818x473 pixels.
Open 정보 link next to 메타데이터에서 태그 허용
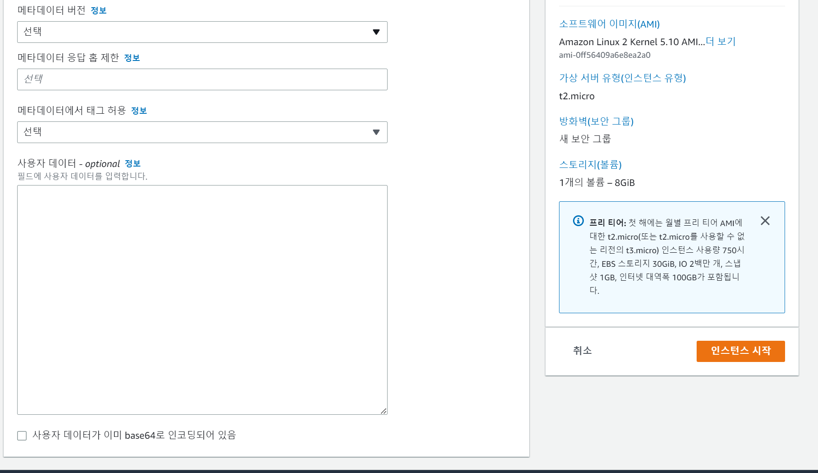point(139,111)
